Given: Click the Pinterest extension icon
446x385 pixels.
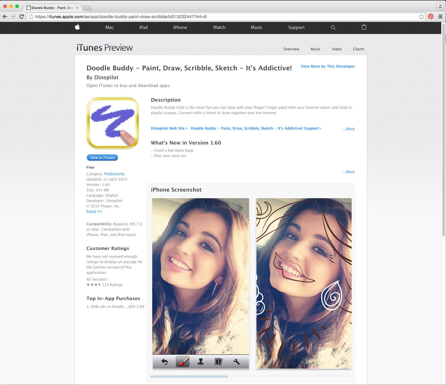Looking at the screenshot, I should click(x=430, y=16).
